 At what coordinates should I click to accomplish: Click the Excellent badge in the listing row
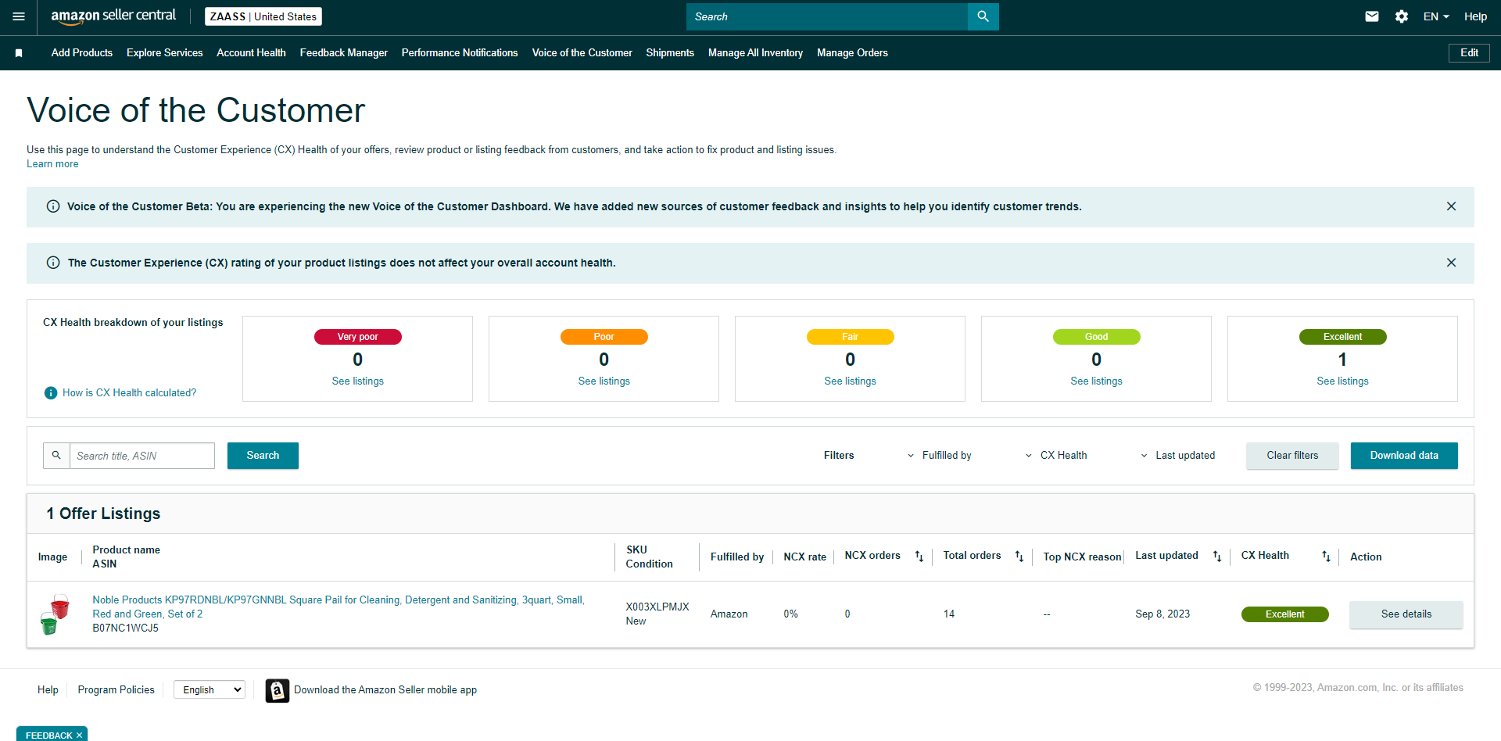click(x=1285, y=614)
